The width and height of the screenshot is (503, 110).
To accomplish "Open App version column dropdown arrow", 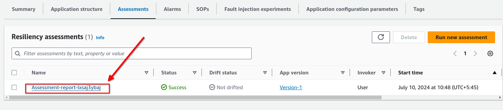I will pos(343,73).
